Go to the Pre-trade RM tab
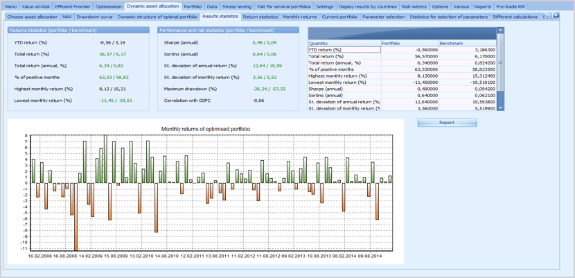 click(511, 7)
